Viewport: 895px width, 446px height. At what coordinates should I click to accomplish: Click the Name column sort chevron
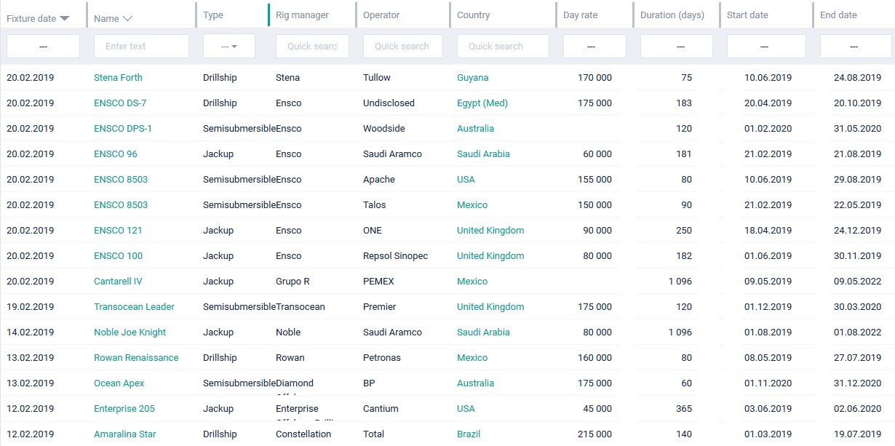tap(127, 18)
